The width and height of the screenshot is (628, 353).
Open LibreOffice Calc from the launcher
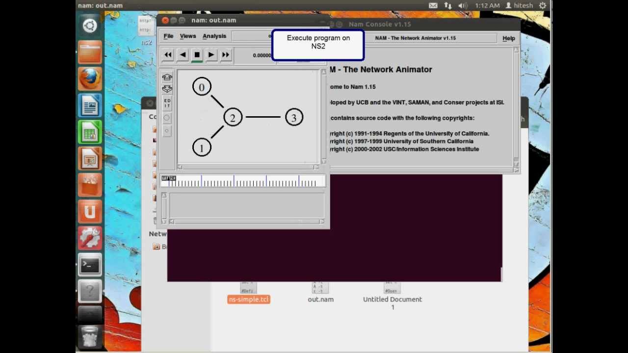pyautogui.click(x=90, y=132)
